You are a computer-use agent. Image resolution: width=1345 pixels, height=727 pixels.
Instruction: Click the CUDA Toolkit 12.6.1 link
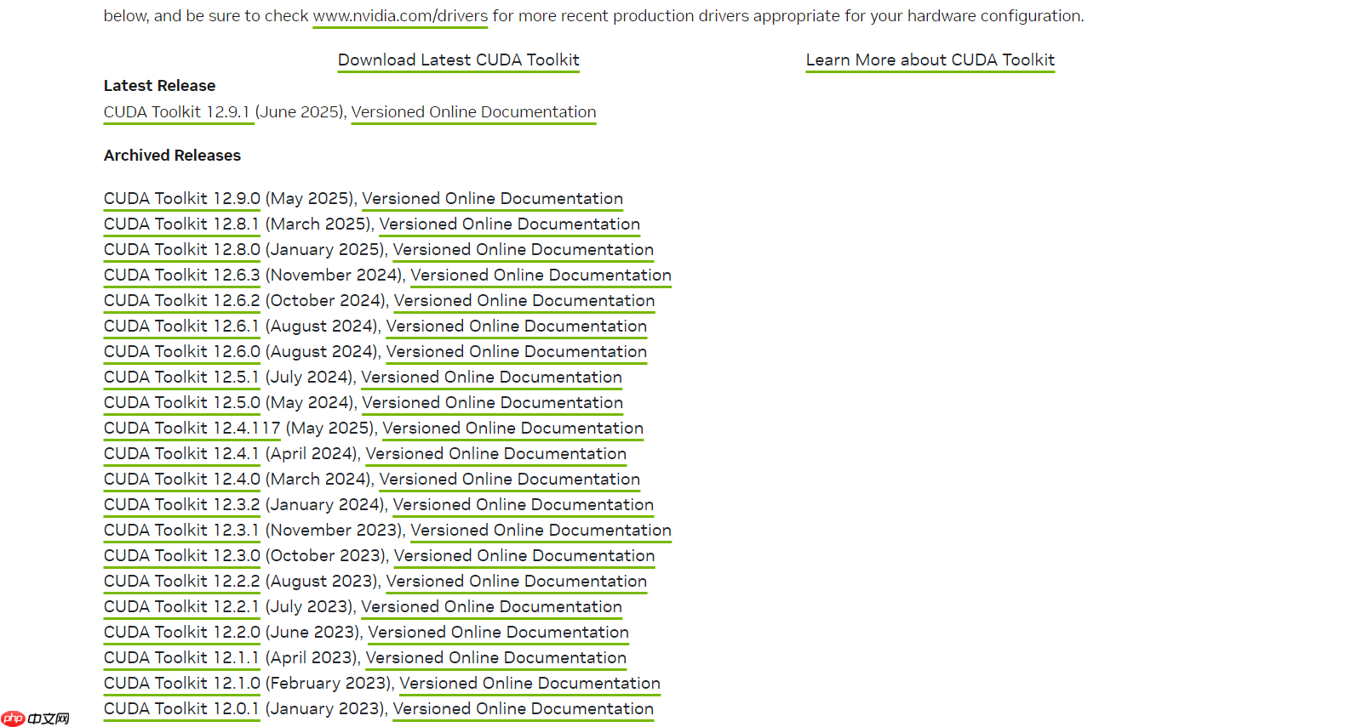point(181,327)
